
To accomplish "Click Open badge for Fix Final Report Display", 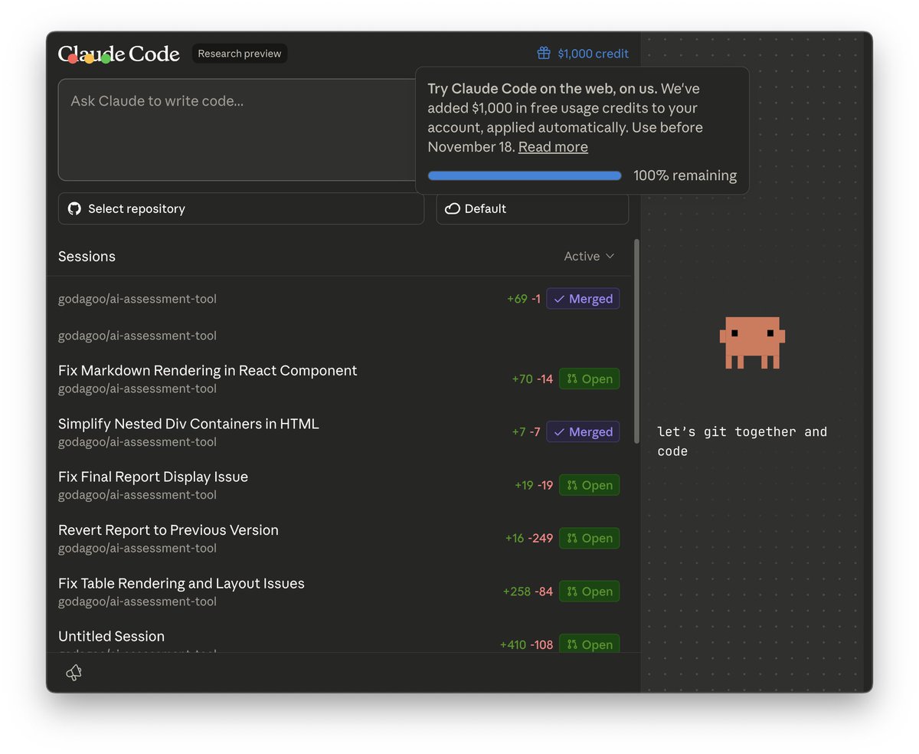I will [x=589, y=485].
